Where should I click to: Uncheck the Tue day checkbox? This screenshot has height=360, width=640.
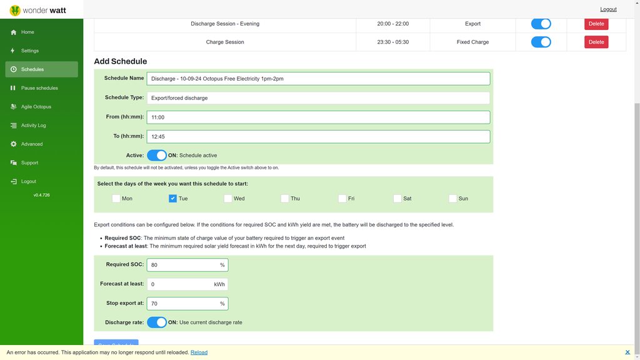click(173, 199)
